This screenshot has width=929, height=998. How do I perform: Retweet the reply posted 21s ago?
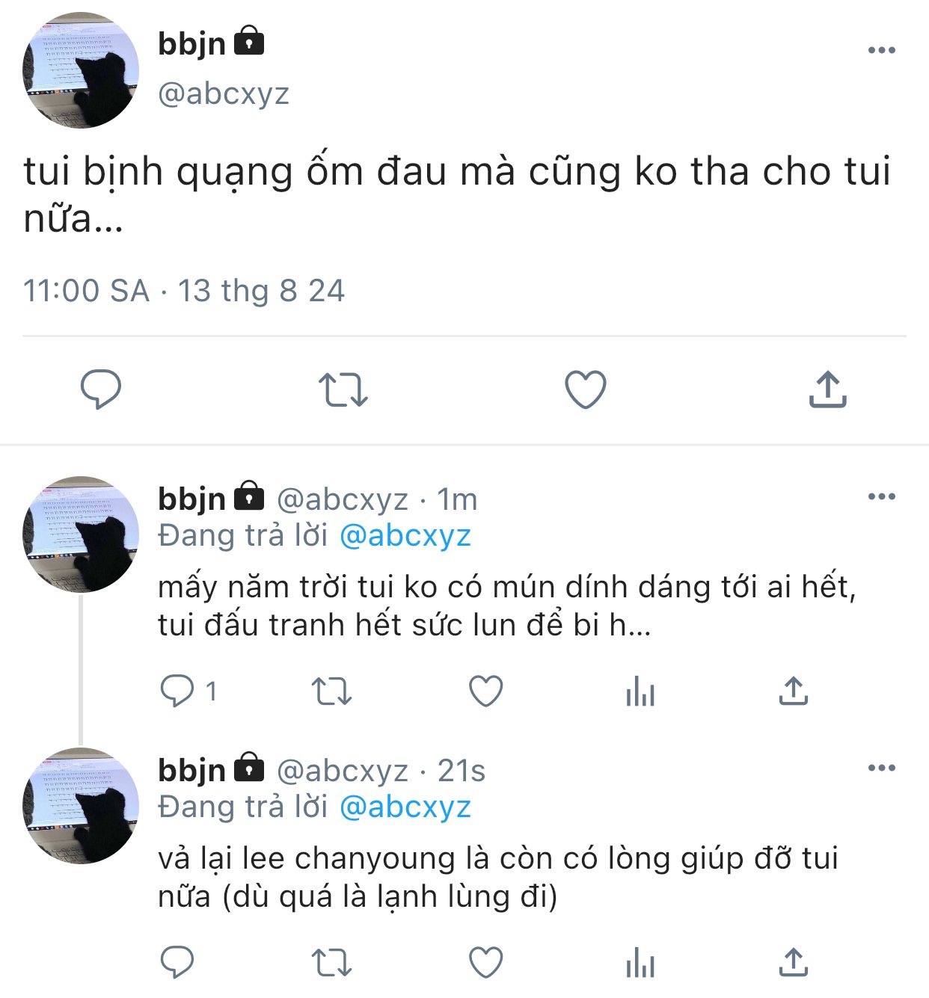click(x=331, y=963)
